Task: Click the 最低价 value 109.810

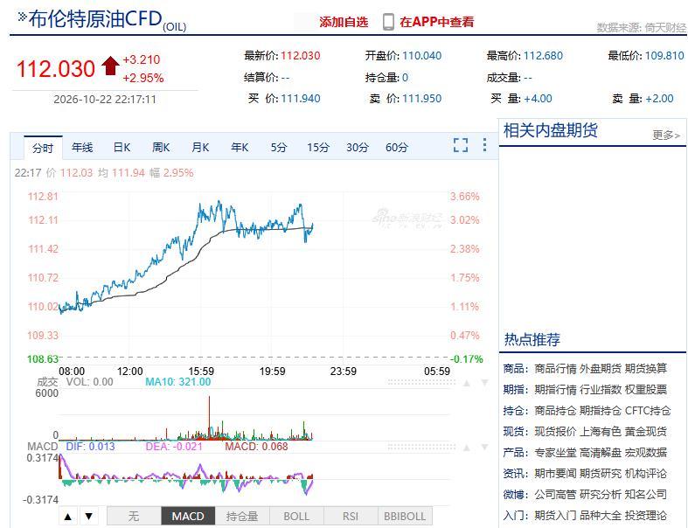Action: 664,56
